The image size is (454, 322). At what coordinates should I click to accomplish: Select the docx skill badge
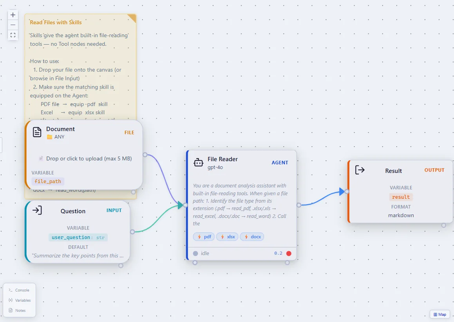252,237
